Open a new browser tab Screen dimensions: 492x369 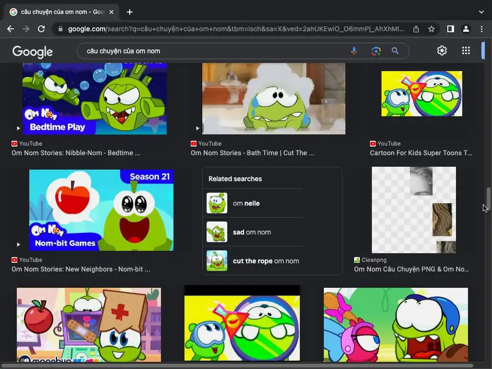pos(130,12)
